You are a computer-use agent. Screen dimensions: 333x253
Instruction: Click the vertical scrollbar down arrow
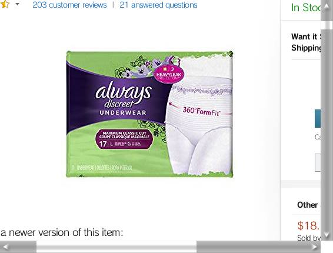(327, 235)
